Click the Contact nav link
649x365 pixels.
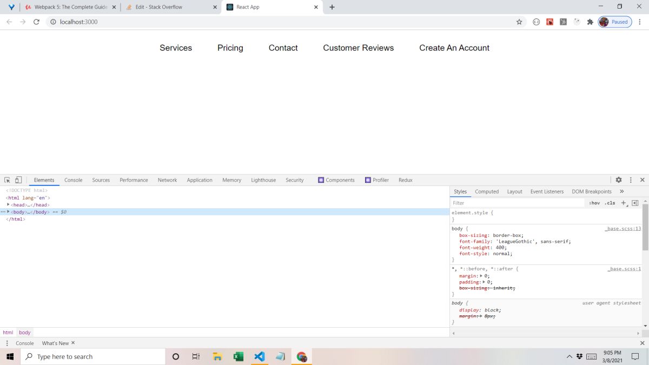tap(283, 48)
